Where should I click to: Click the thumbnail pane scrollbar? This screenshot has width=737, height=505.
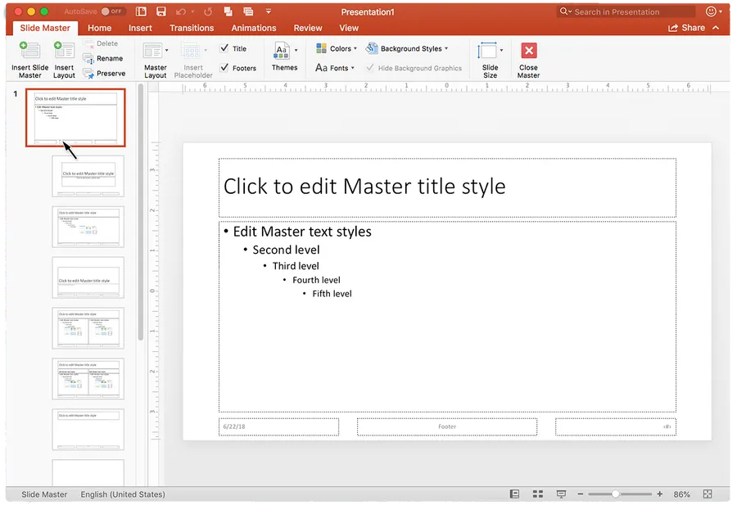click(141, 212)
